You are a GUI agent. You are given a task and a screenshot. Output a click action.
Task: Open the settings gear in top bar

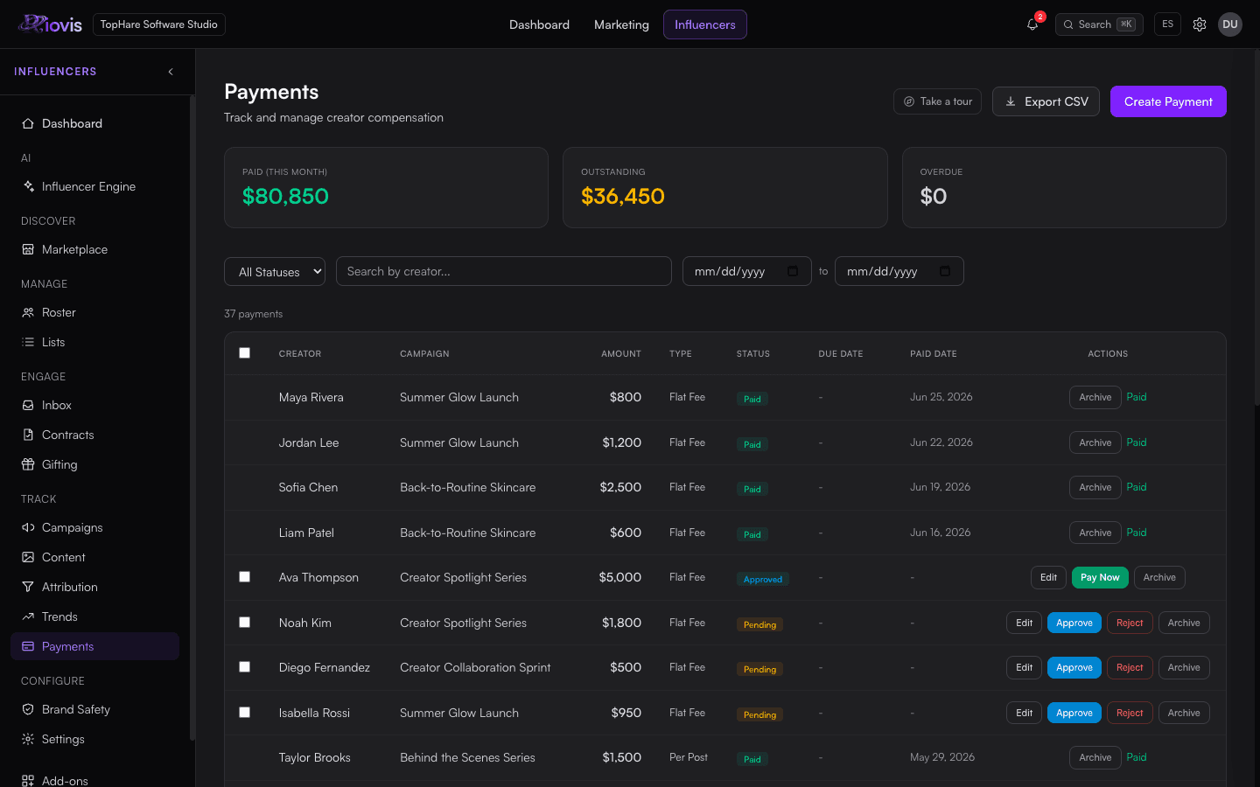[1200, 24]
